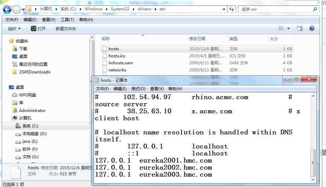326x187 pixels.
Task: Open Explorer 编辑(E) menu
Action: coord(30,20)
